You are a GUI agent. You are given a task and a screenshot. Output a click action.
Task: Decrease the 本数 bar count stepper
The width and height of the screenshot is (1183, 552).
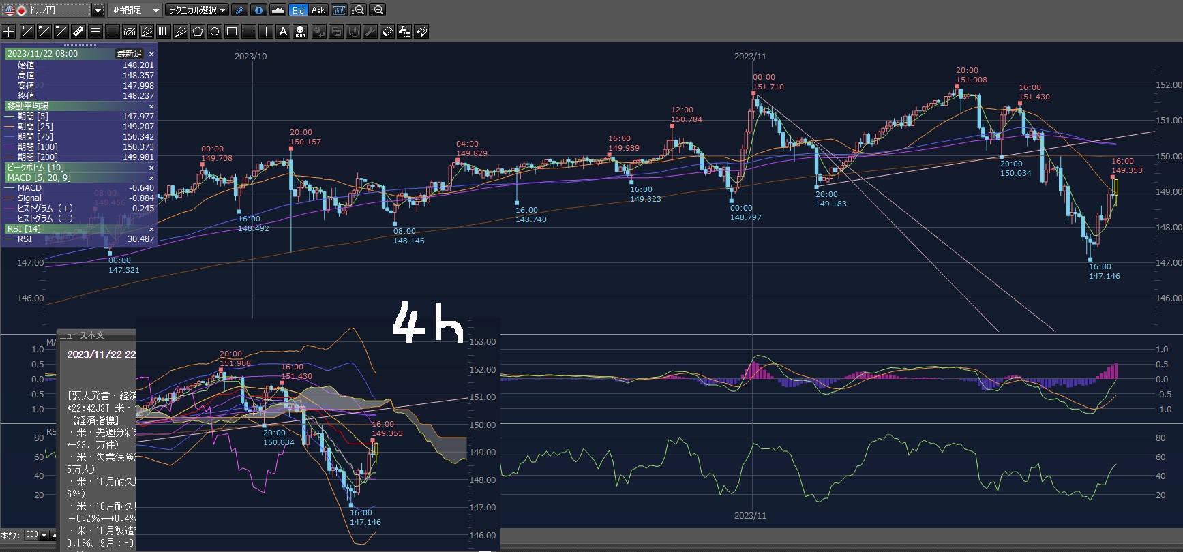[44, 536]
